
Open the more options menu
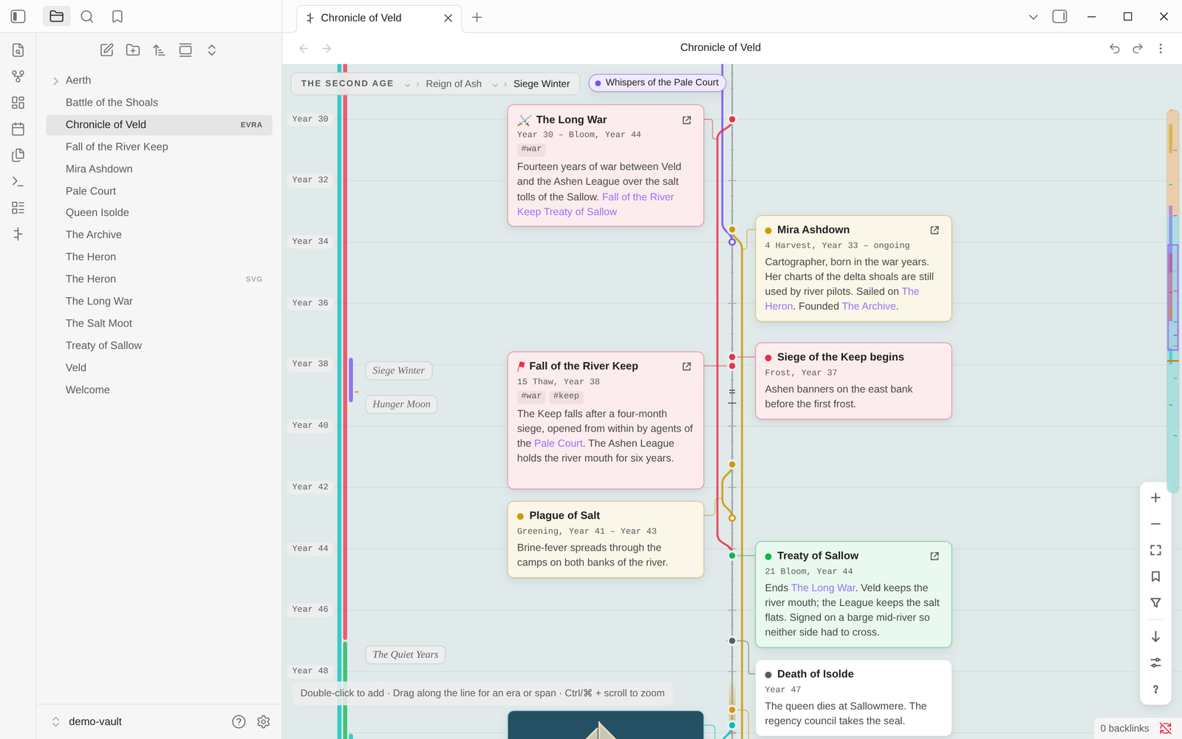point(1161,48)
